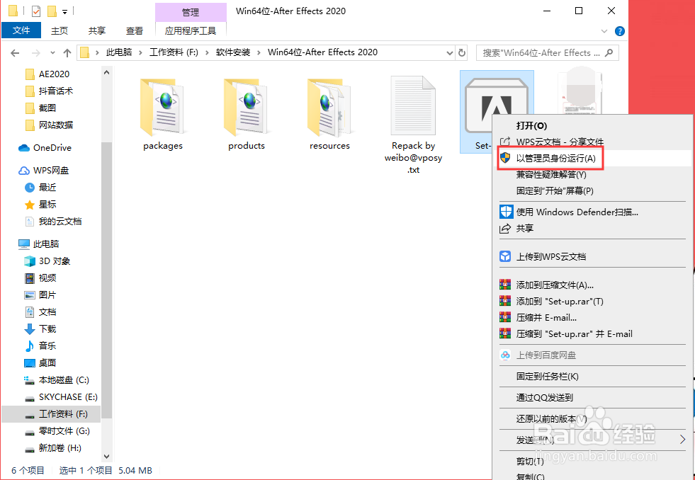695x480 pixels.
Task: Collapse the ribbon with the chevron arrow
Action: [603, 30]
